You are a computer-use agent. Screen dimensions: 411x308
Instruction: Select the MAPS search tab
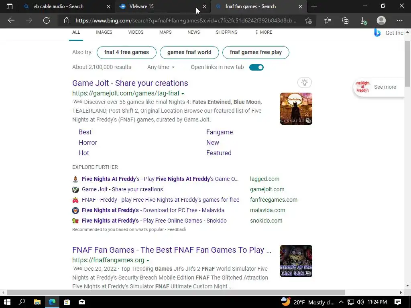[165, 32]
